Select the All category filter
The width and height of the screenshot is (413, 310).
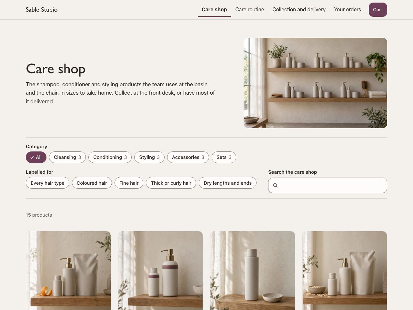[x=36, y=157]
